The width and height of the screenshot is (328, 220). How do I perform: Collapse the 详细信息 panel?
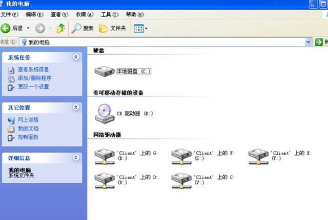click(x=76, y=158)
